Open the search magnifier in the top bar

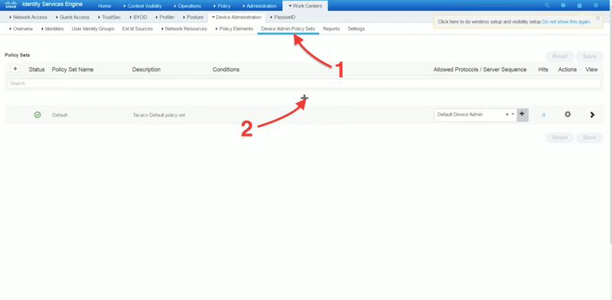pyautogui.click(x=547, y=5)
